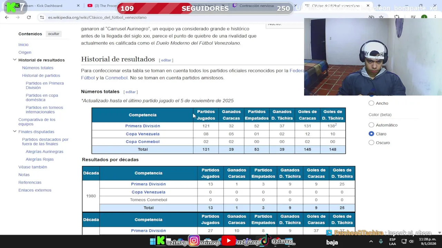Close the Clásico del fútbol venezolano tab

point(368,6)
